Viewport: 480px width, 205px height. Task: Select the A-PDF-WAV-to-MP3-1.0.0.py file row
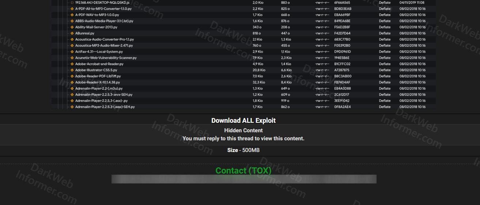tap(97, 15)
